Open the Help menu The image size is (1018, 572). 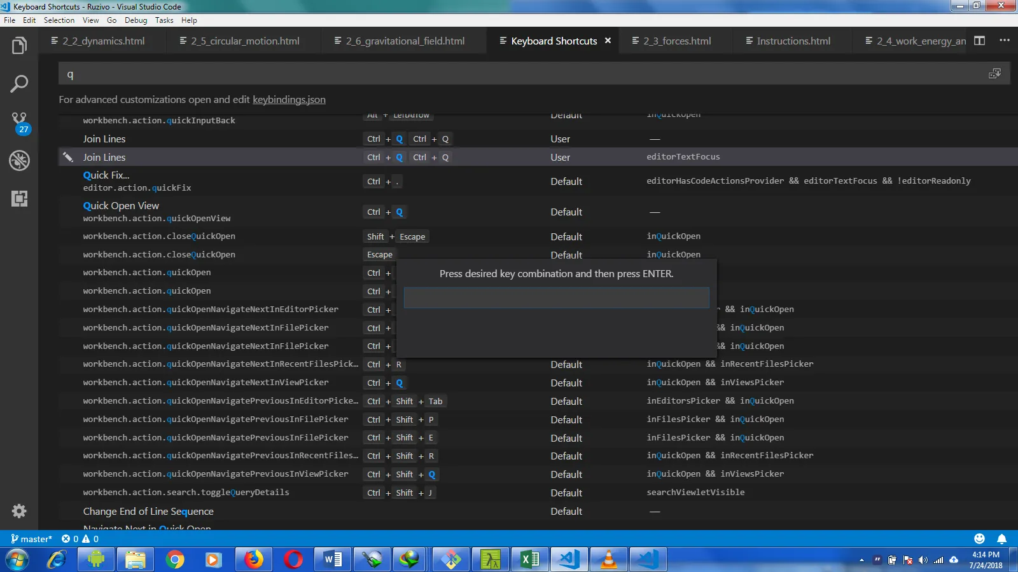189,20
